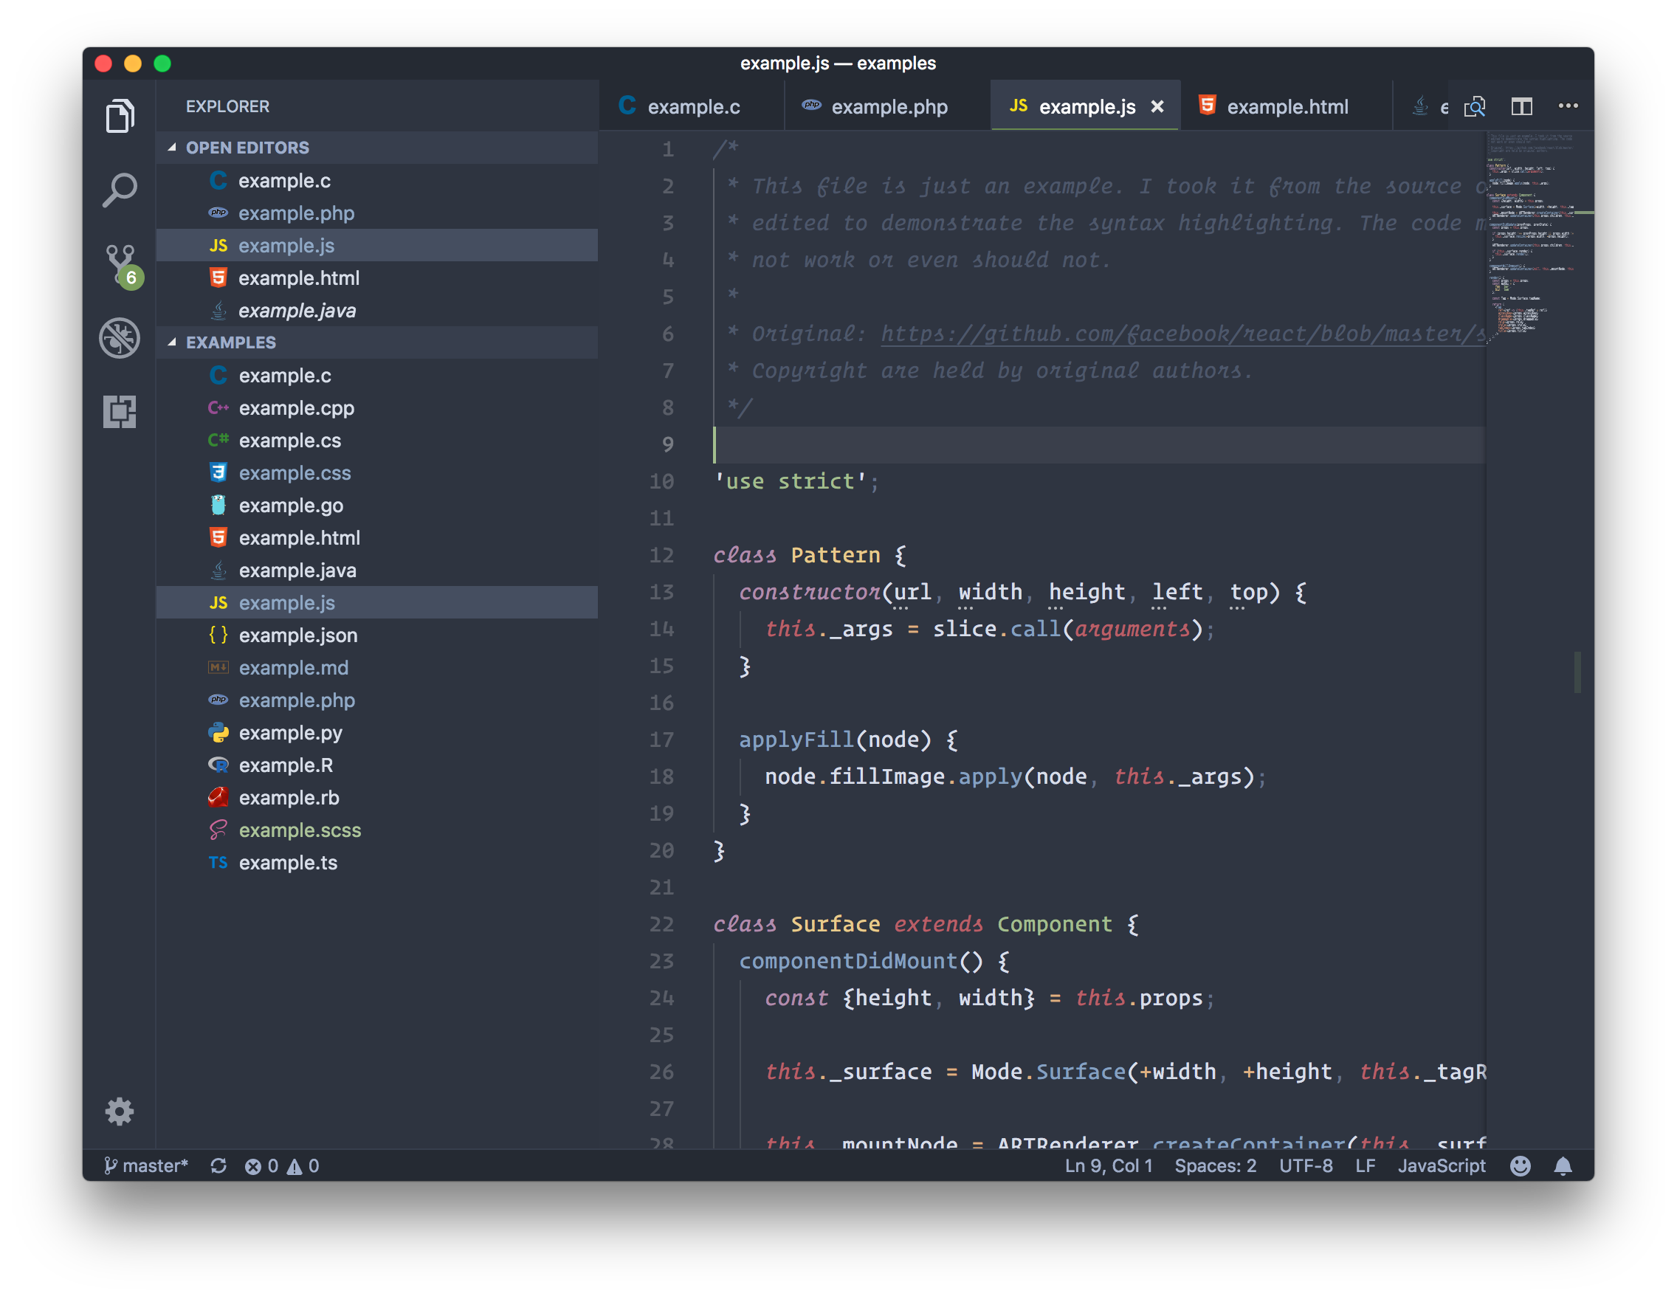Viewport: 1677px width, 1299px height.
Task: Open the Manage gear icon
Action: [x=120, y=1111]
